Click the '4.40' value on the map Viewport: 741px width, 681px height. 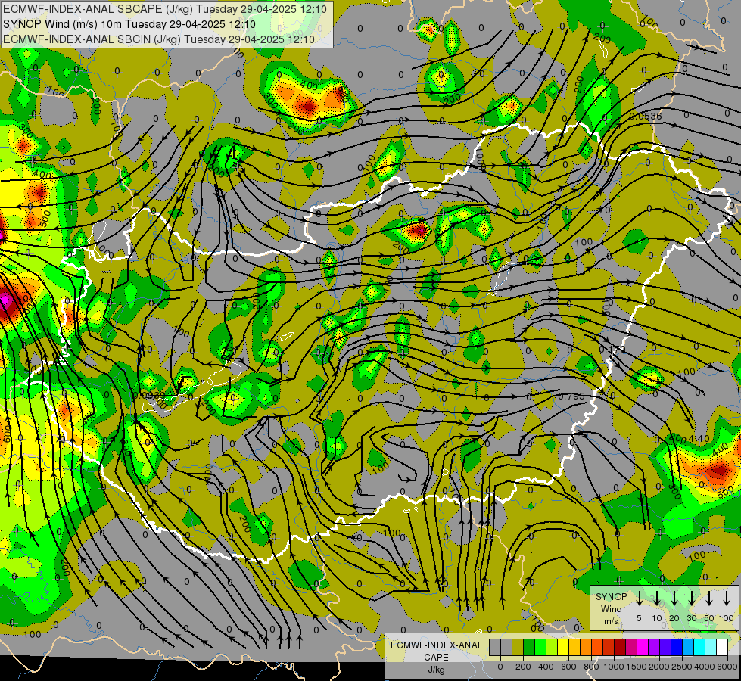pyautogui.click(x=699, y=439)
